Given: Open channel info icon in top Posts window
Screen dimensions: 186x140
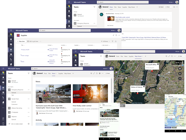Looking at the screenshot, I should [174, 7].
